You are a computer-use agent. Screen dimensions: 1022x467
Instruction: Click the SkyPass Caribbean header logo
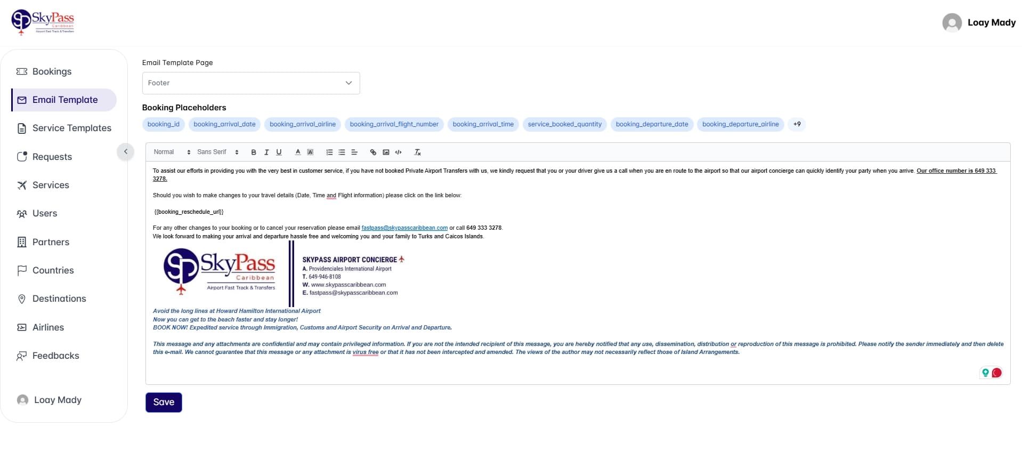(x=43, y=22)
